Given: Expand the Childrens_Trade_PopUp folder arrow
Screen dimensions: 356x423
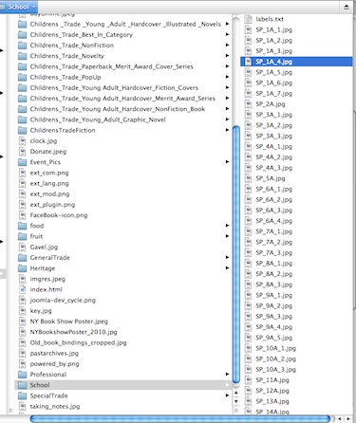Looking at the screenshot, I should pyautogui.click(x=227, y=77).
